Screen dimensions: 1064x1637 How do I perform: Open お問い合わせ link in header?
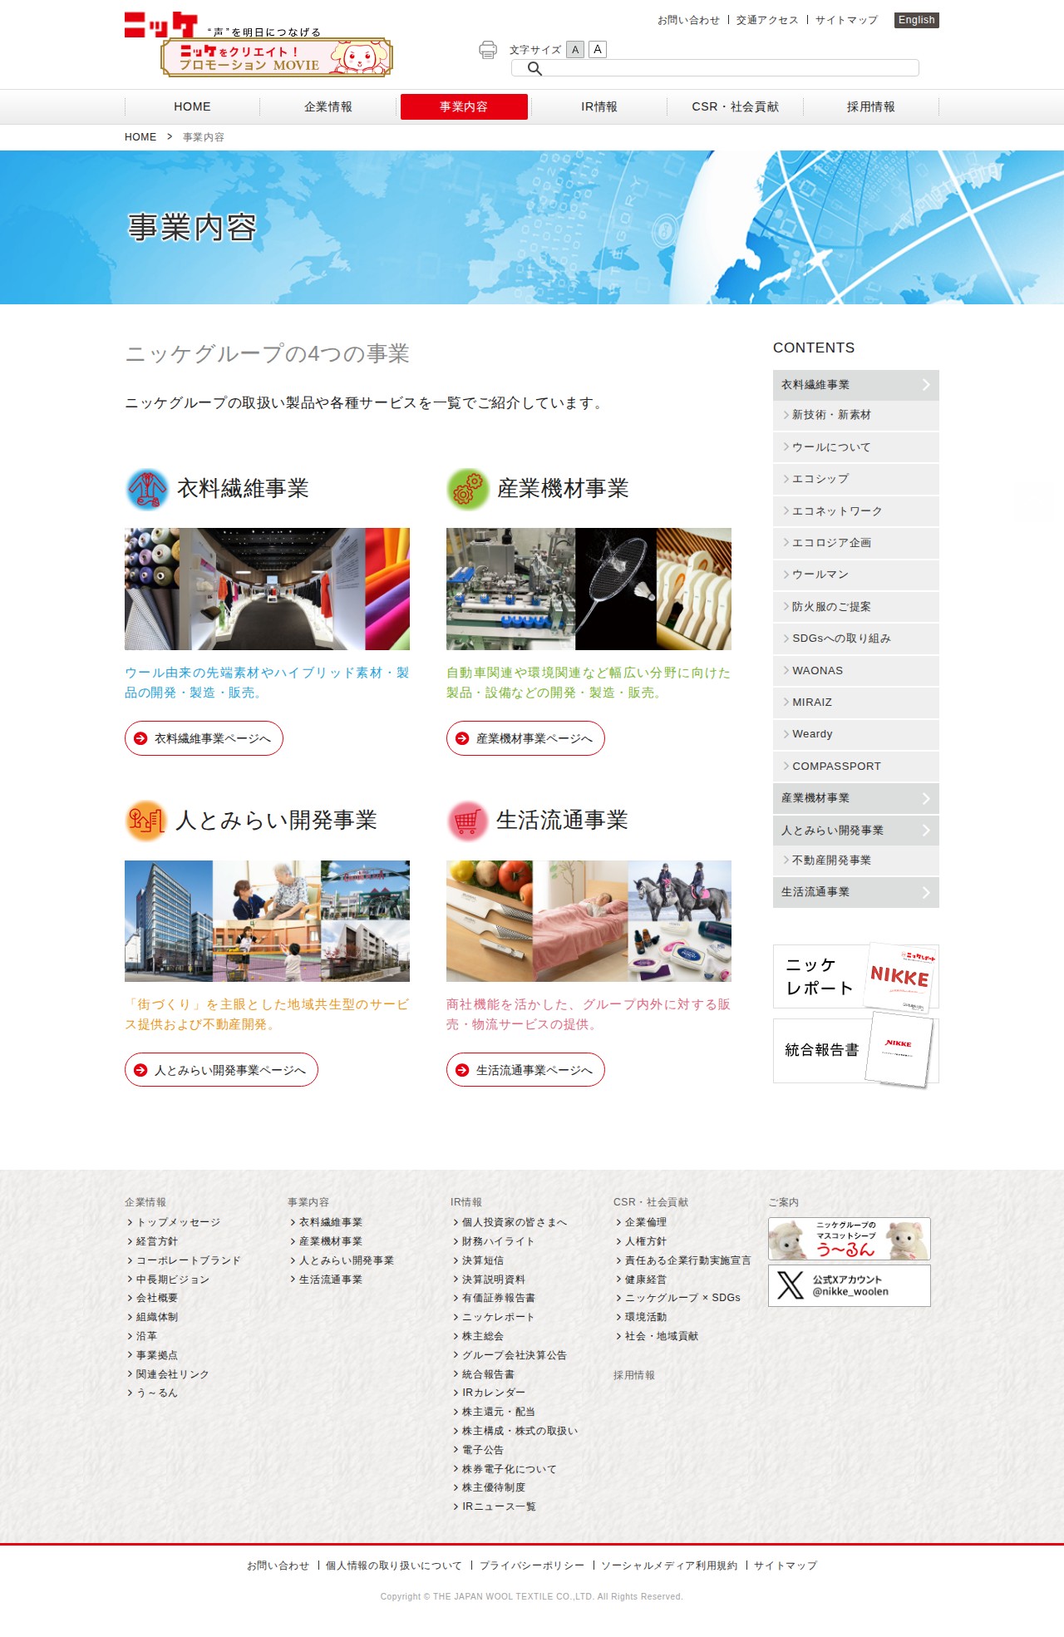(x=688, y=20)
